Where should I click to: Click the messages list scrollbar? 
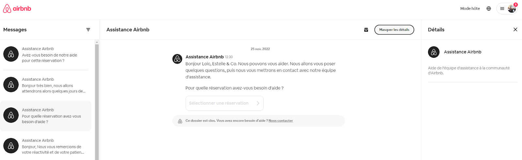tap(97, 102)
